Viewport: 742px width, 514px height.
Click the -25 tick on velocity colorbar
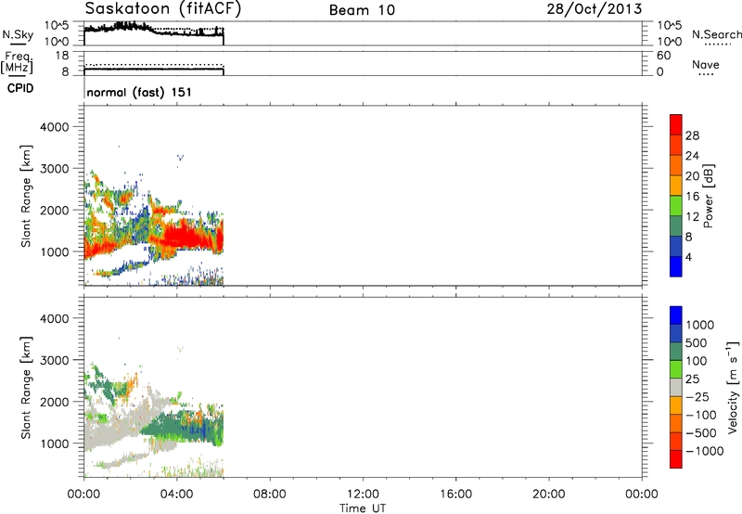697,396
